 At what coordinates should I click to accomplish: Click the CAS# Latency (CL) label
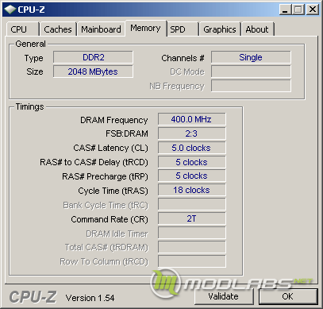coord(110,148)
